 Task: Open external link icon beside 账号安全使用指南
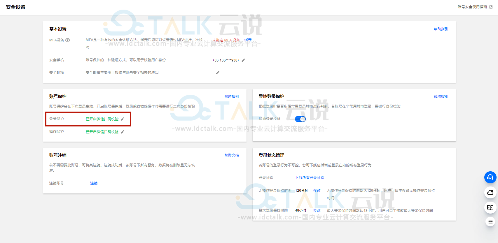[x=491, y=7]
